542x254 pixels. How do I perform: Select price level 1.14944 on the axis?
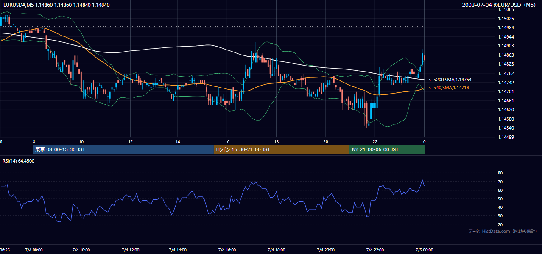coord(506,37)
